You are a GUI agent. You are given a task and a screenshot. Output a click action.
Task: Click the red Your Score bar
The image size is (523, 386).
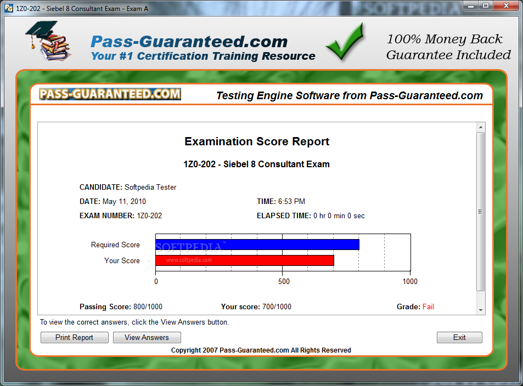click(x=245, y=260)
